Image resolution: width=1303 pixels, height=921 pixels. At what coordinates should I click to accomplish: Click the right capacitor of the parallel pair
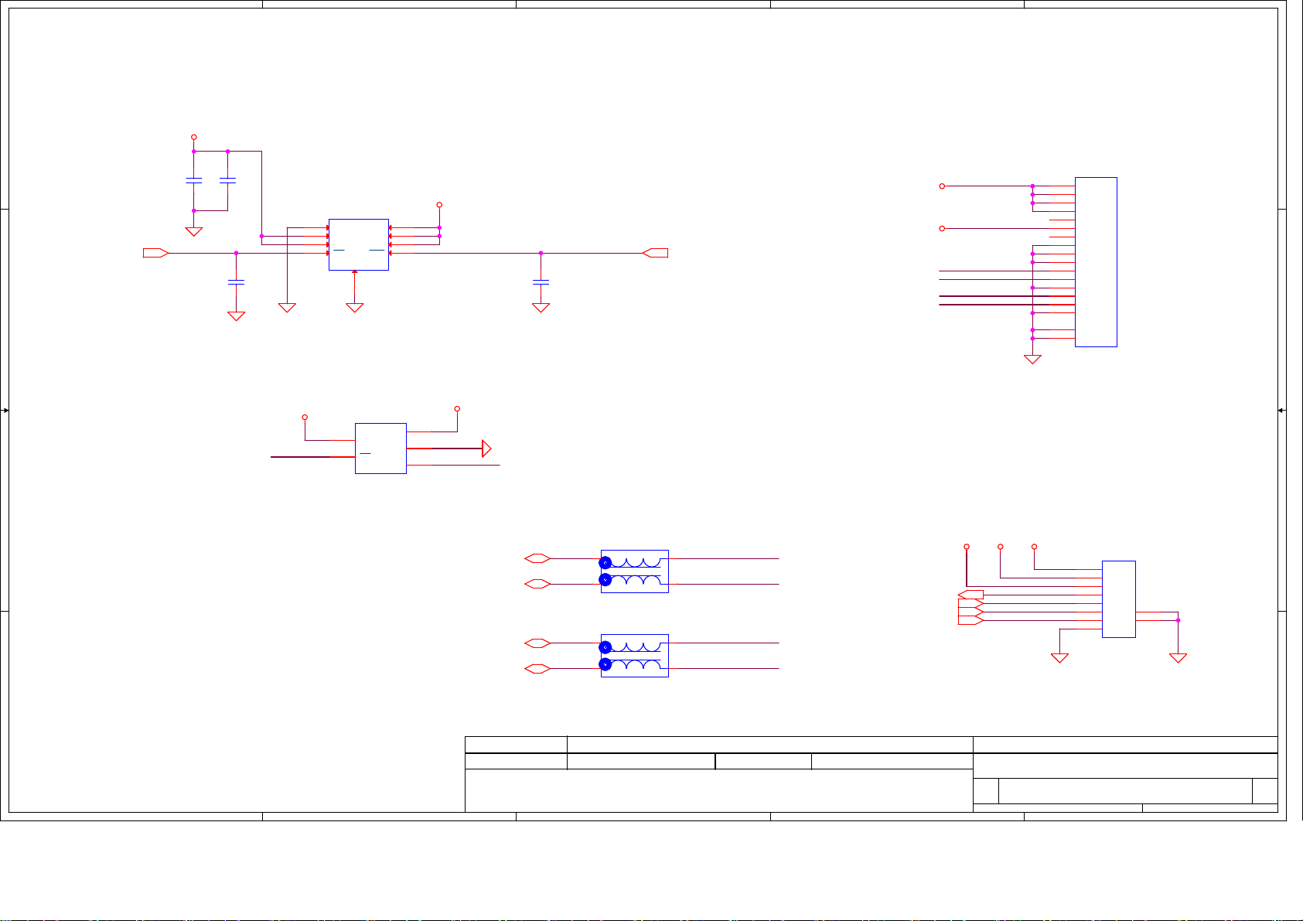pos(227,181)
